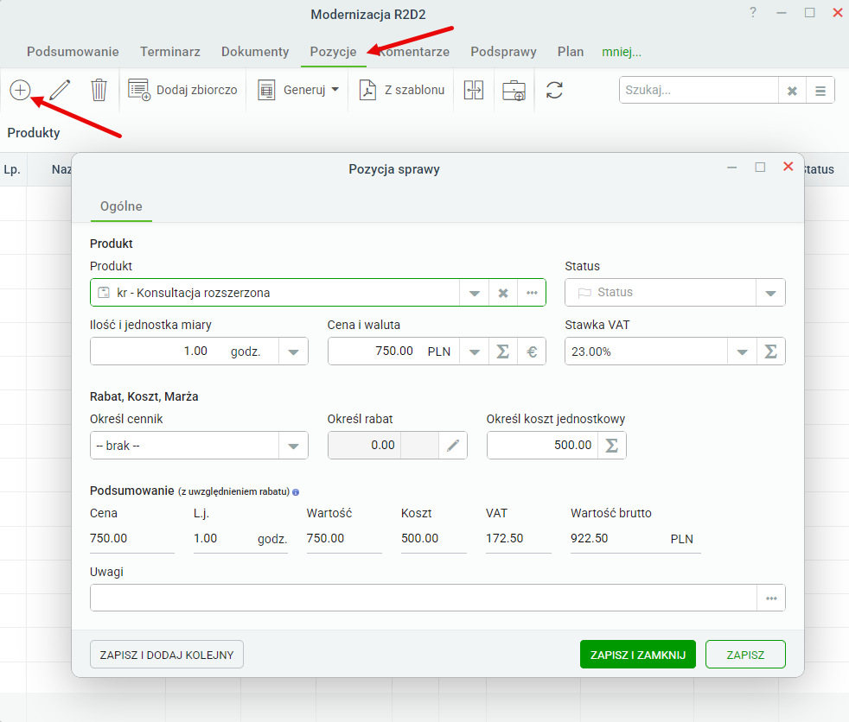849x722 pixels.
Task: Click the sigma icon next to unit cost
Action: click(612, 445)
